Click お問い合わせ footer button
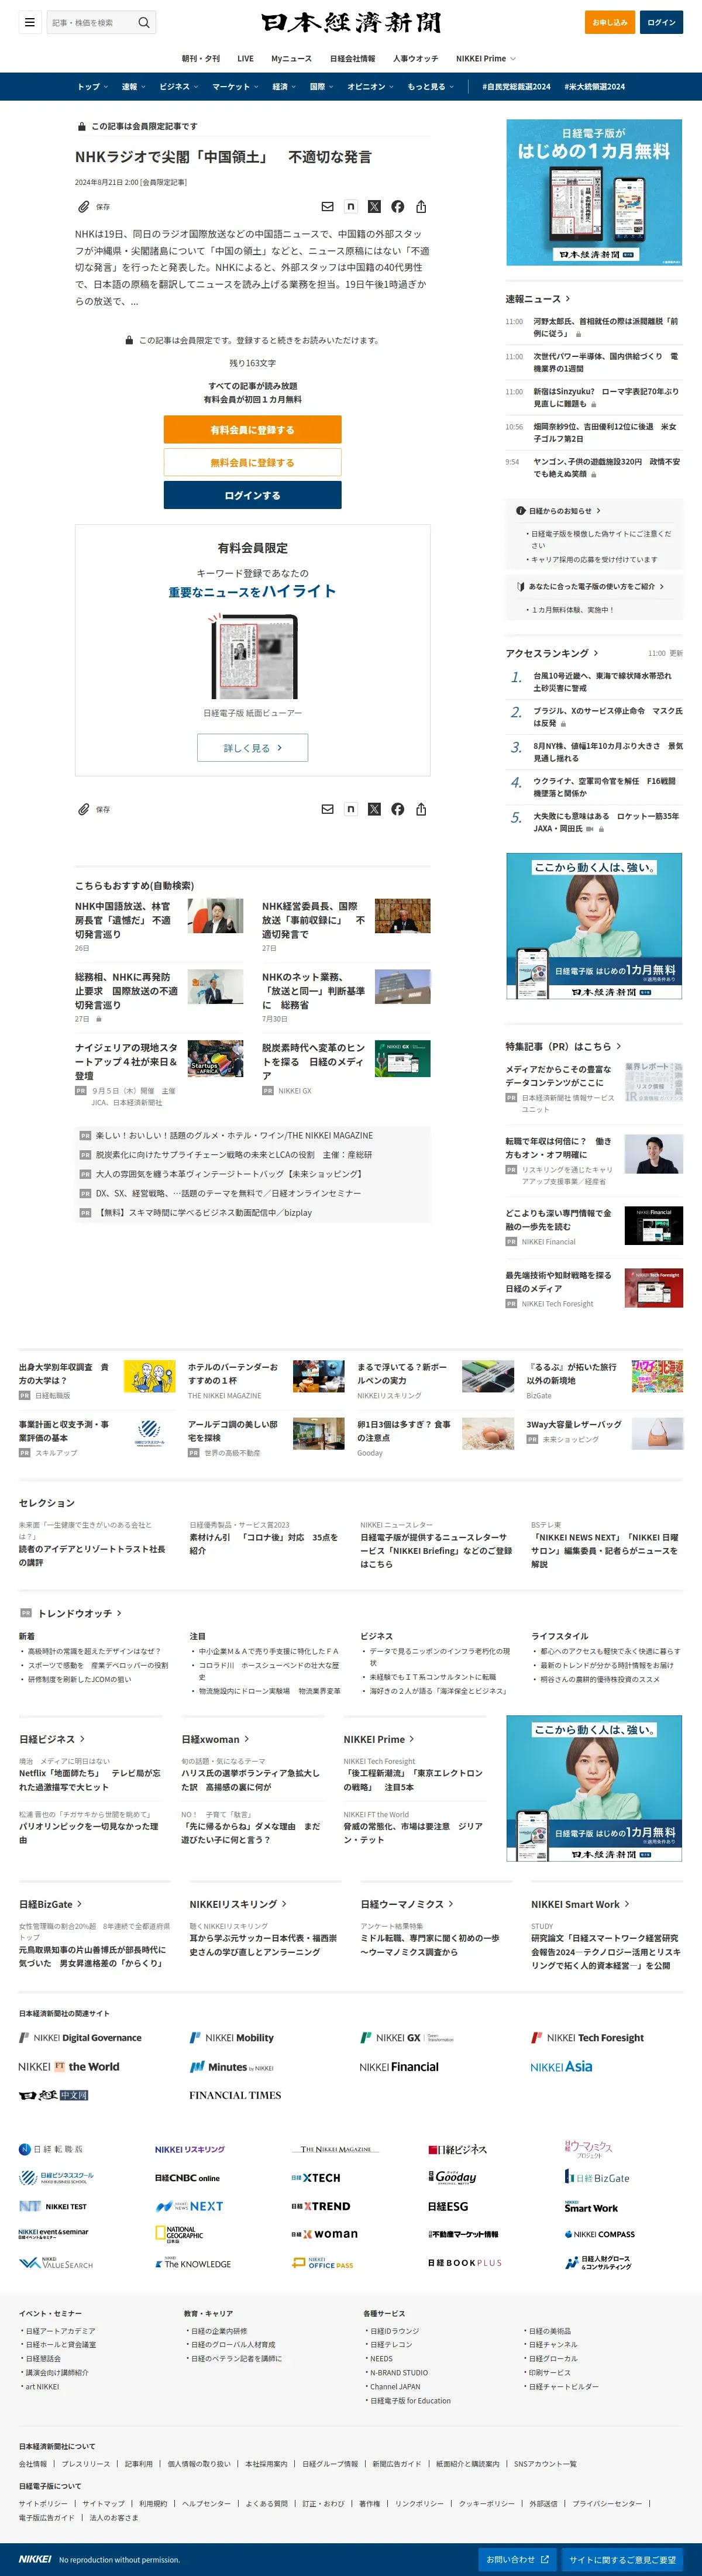The height and width of the screenshot is (2576, 702). tap(518, 2559)
